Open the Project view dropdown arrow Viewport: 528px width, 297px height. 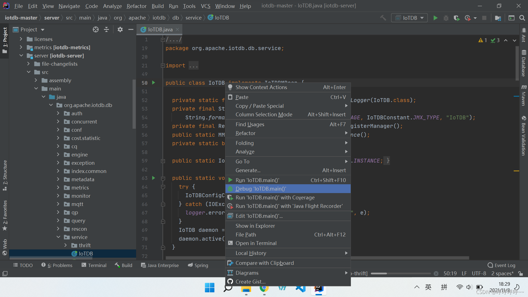pos(43,30)
